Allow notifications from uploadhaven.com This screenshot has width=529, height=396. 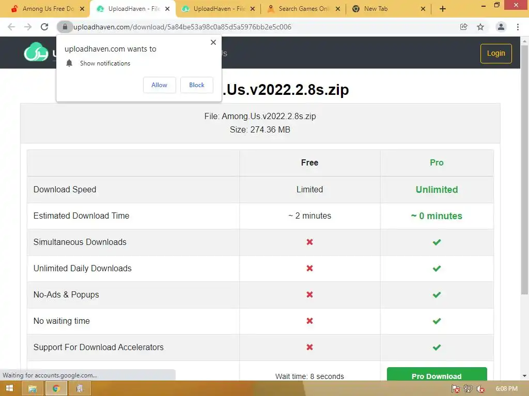(159, 85)
